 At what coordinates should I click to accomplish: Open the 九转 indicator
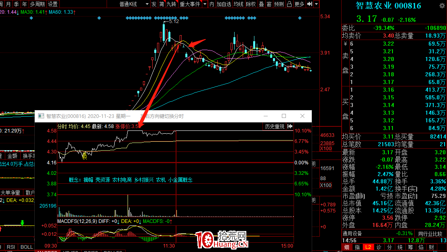[x=171, y=4]
